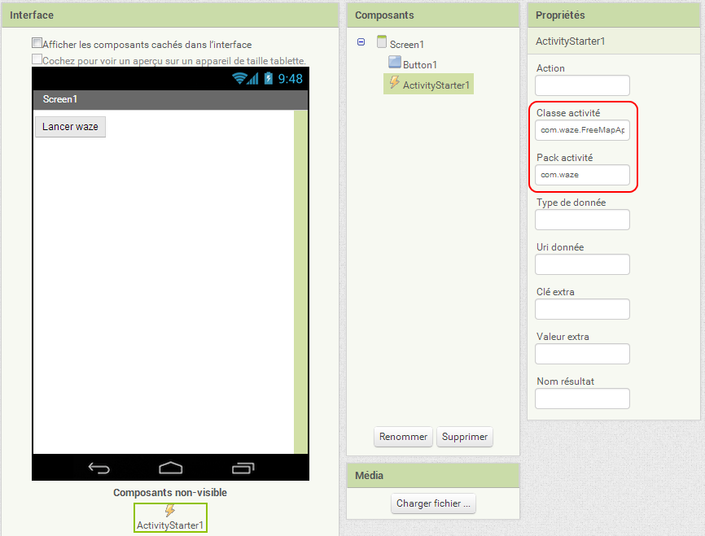705x536 pixels.
Task: Click the ActivityStarter1 name under Propriétés
Action: (570, 41)
